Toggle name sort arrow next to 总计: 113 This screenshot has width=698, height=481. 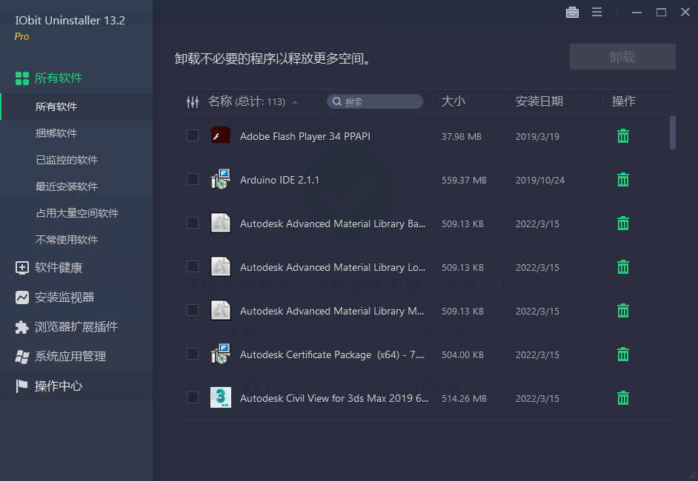tap(295, 102)
